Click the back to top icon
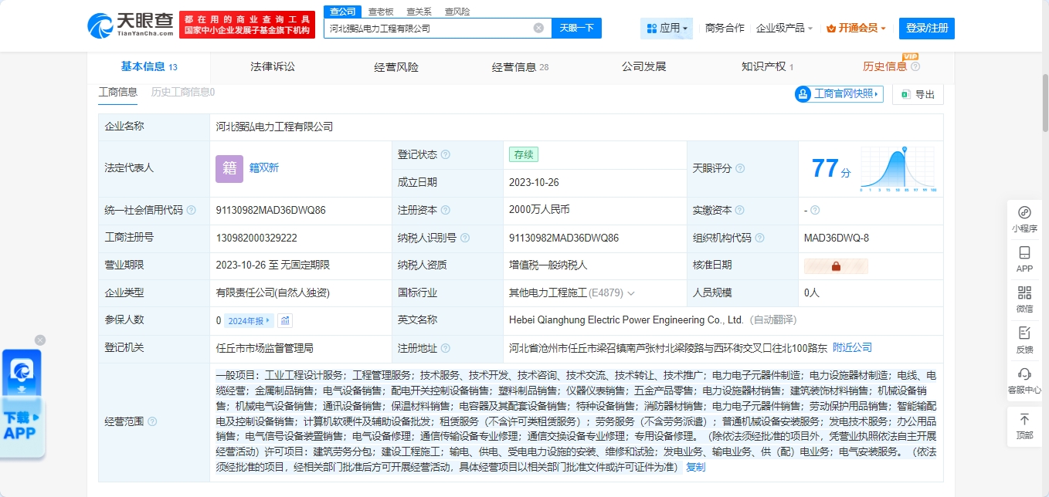Screen dimensions: 1049x497 pos(1024,420)
